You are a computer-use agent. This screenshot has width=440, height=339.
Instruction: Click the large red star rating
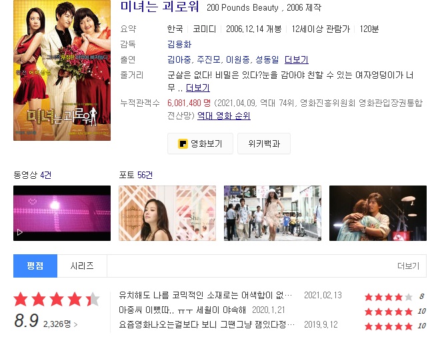point(57,299)
